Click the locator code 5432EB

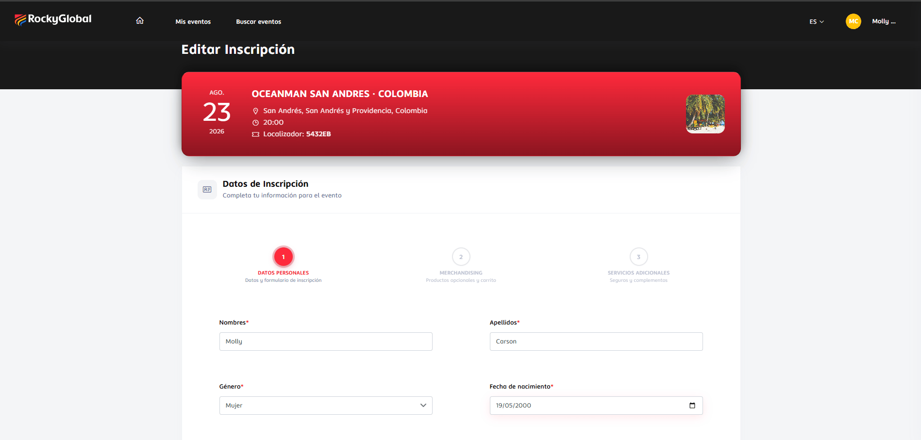click(x=318, y=134)
